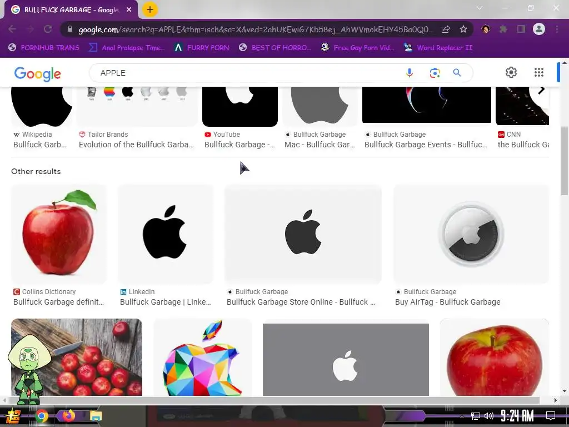The height and width of the screenshot is (427, 569).
Task: Open the Store Online logo thumbnail
Action: pyautogui.click(x=303, y=234)
